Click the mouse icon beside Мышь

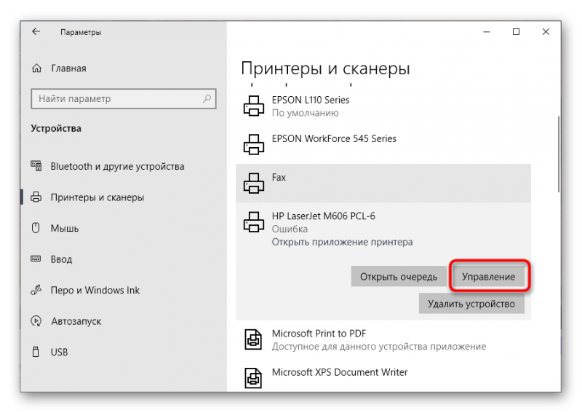click(36, 228)
